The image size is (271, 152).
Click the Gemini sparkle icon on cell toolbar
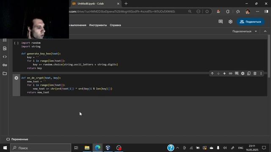[x=224, y=73]
